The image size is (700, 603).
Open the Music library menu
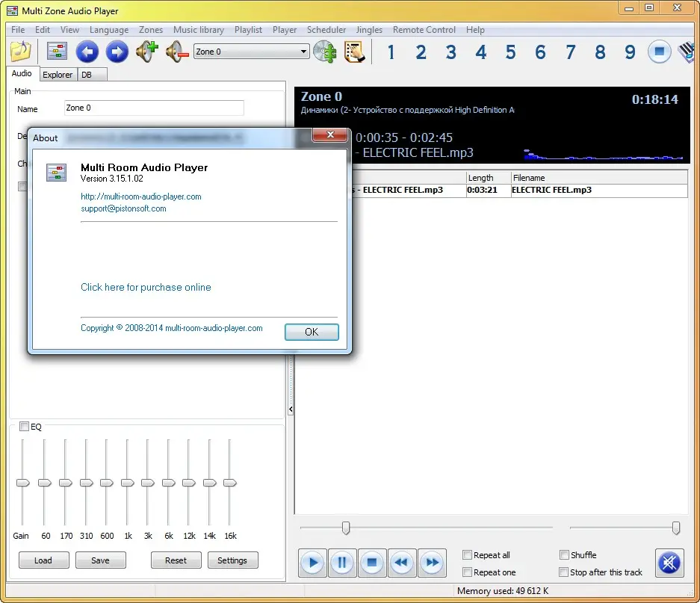tap(199, 30)
